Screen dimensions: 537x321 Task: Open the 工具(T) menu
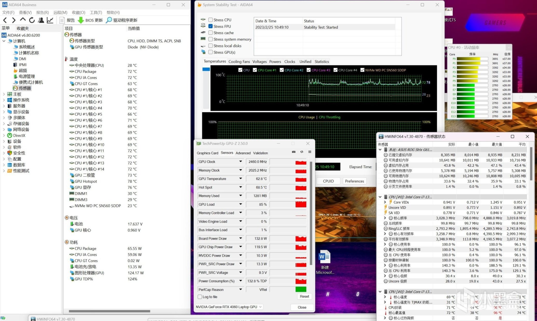pos(96,12)
